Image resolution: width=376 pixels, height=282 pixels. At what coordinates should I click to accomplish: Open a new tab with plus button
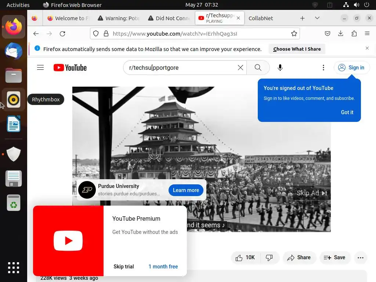point(303,18)
